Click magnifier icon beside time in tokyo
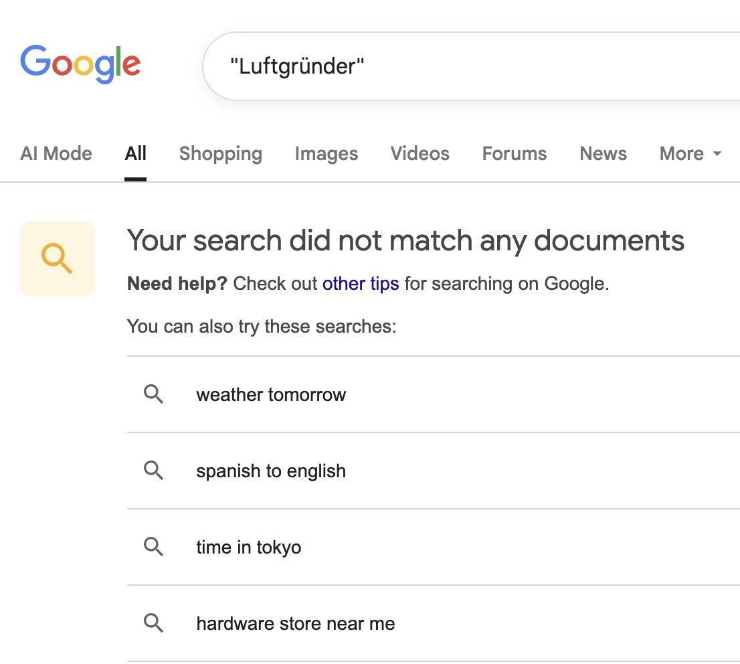 pyautogui.click(x=154, y=547)
